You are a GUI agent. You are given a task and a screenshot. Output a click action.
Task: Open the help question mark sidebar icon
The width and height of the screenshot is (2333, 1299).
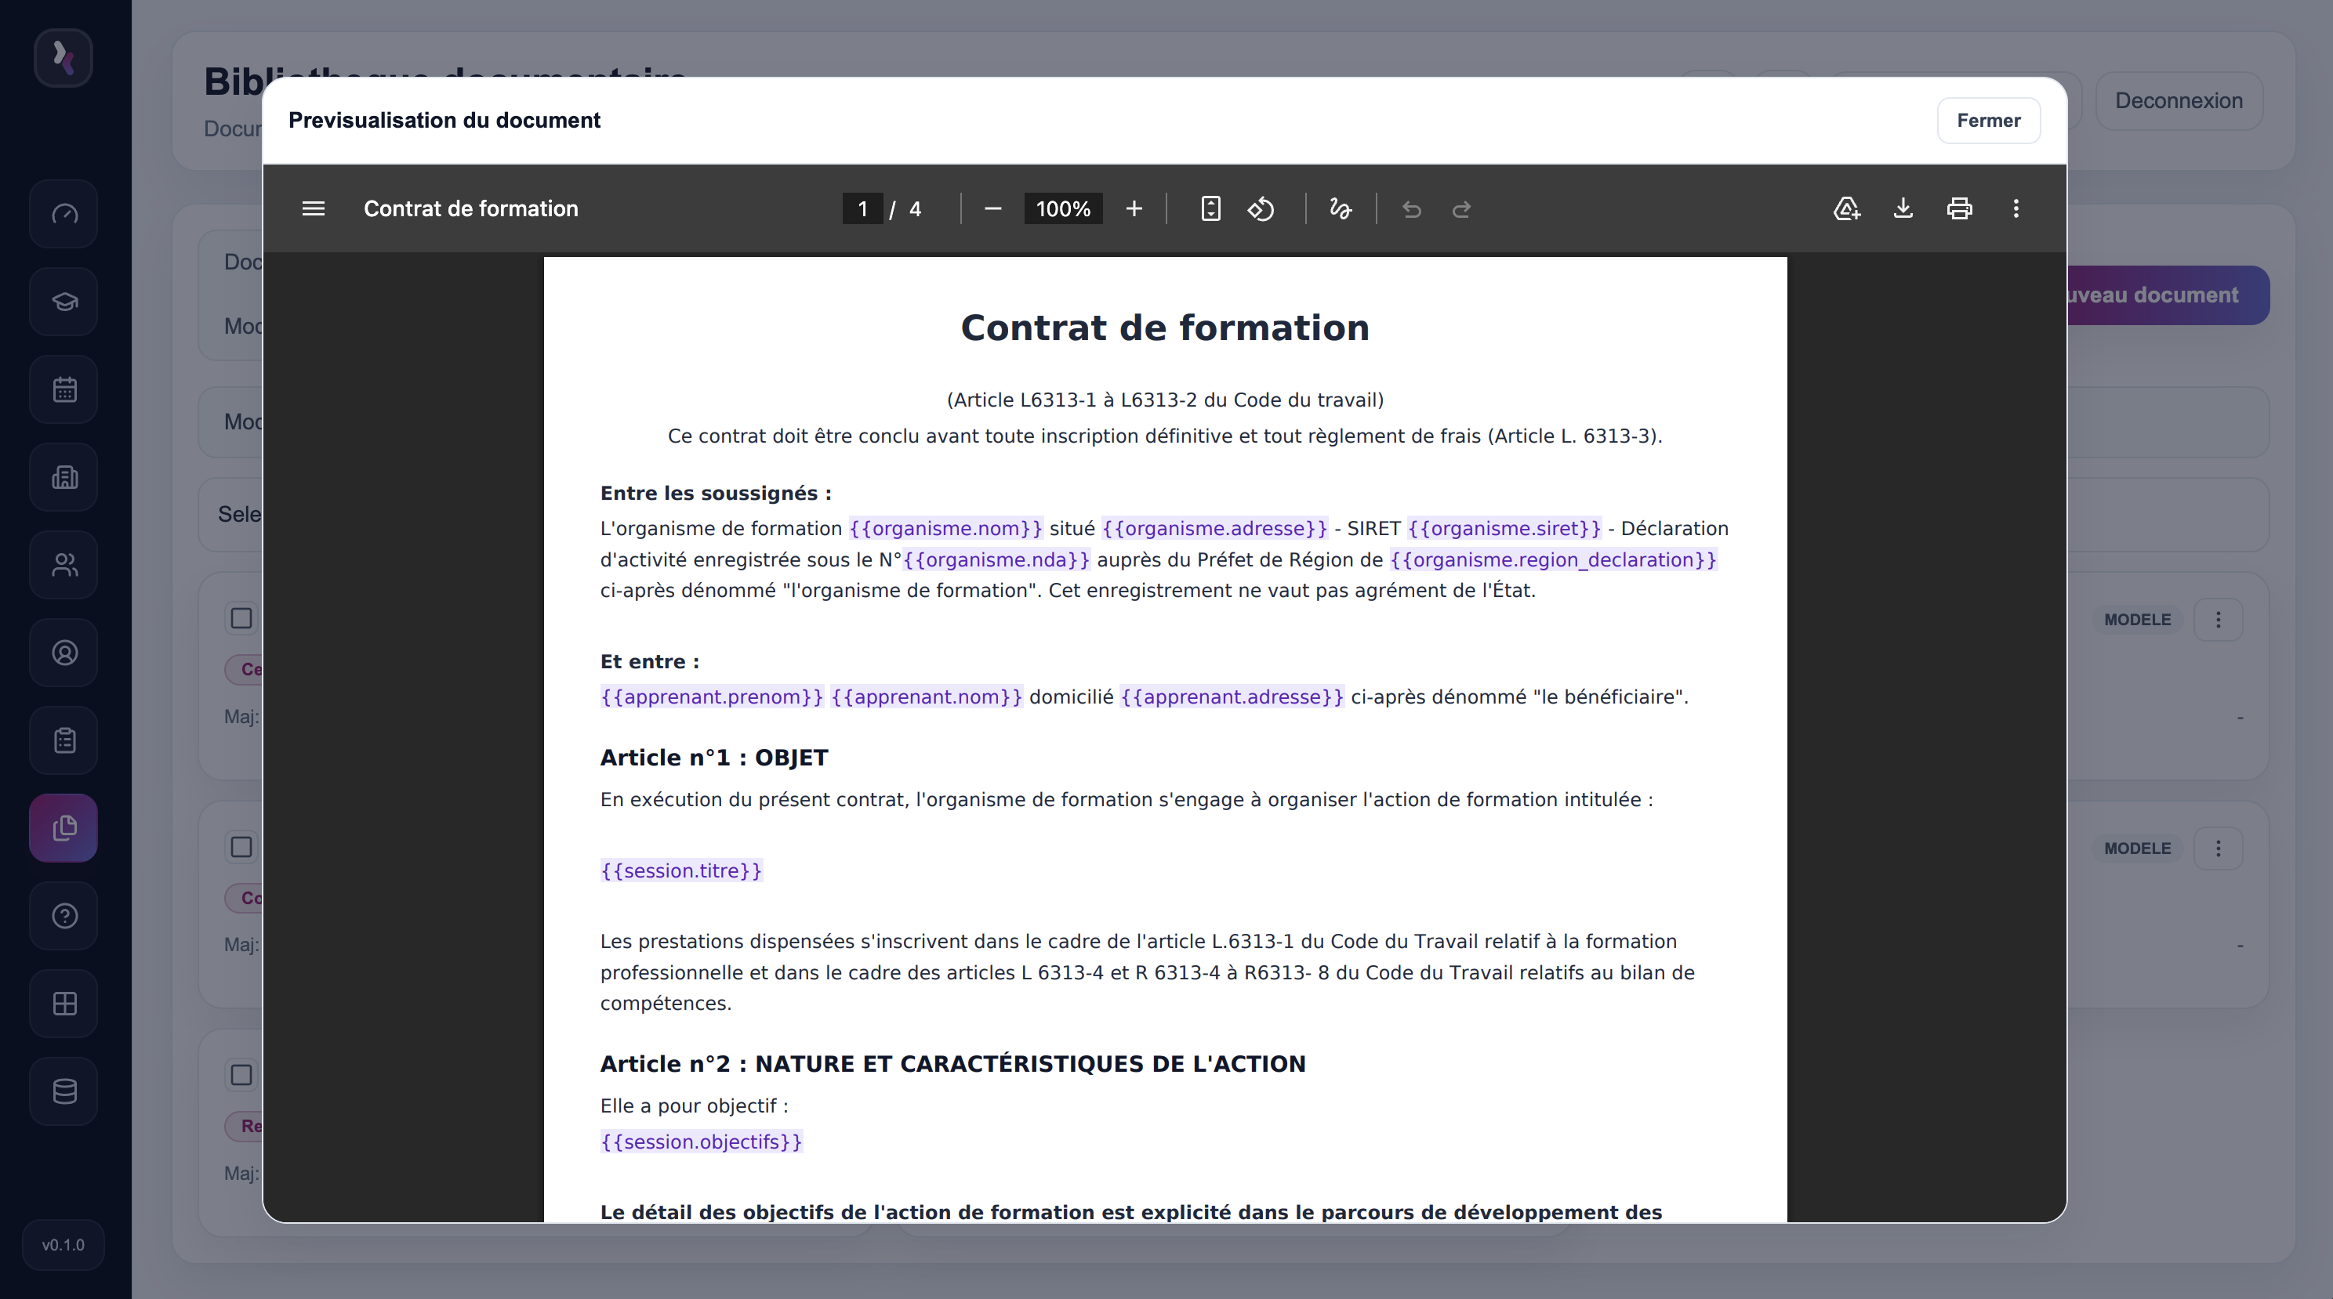pyautogui.click(x=63, y=916)
